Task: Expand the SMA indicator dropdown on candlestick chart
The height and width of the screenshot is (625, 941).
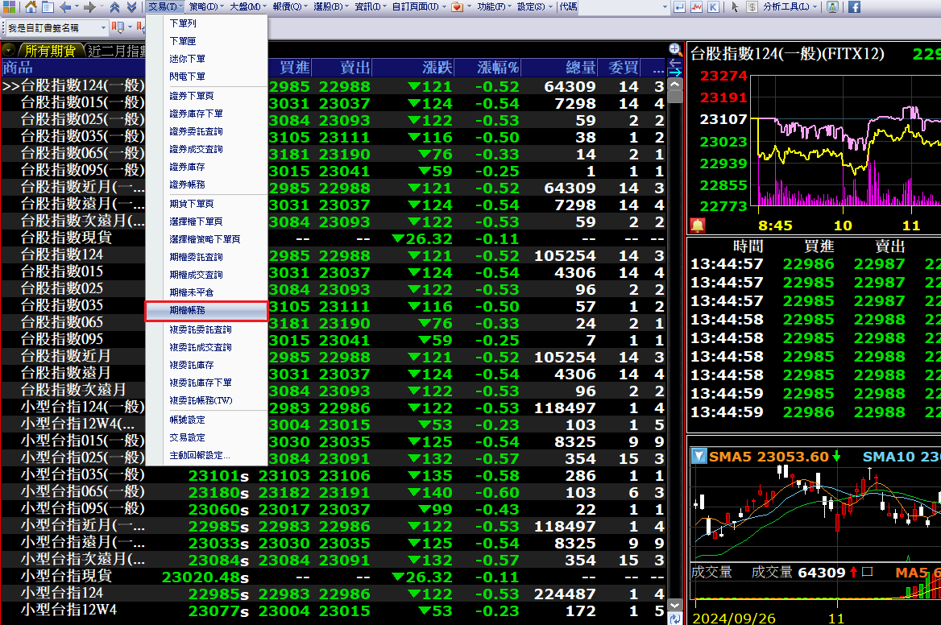Action: pyautogui.click(x=698, y=457)
